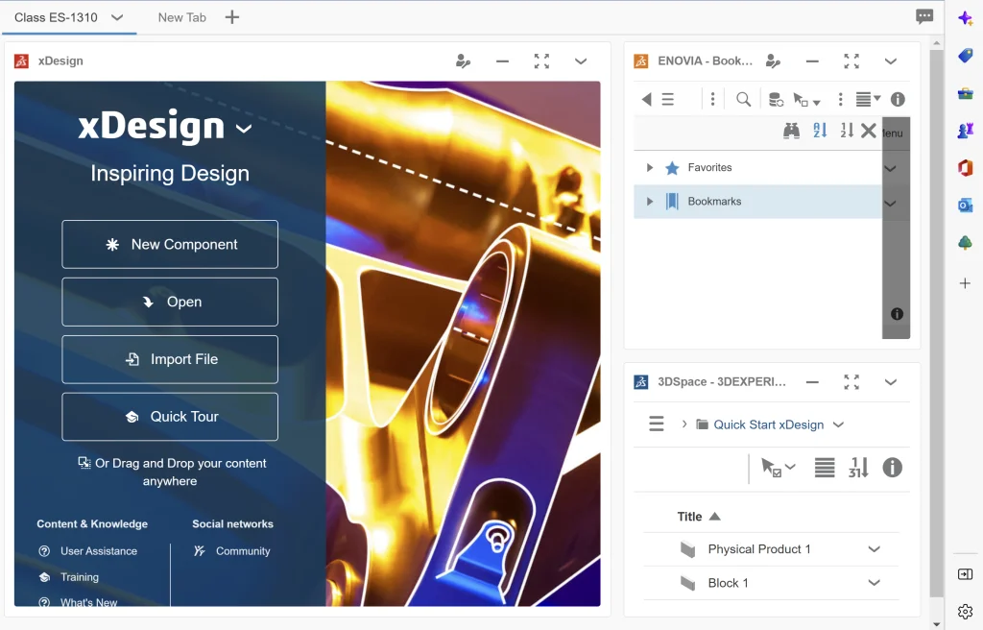Click the numeric 1-2 sort icon
This screenshot has width=983, height=630.
(x=846, y=132)
